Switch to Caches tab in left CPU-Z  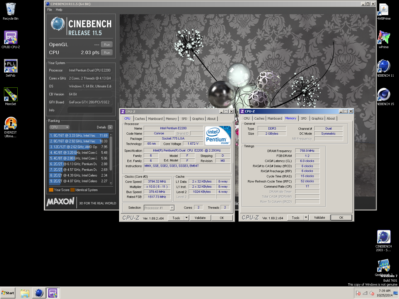point(140,119)
